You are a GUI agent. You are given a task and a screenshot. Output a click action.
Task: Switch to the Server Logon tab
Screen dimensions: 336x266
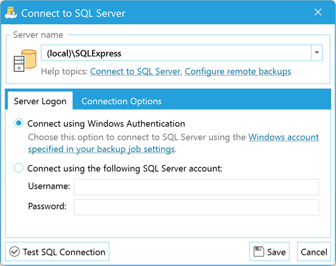click(x=40, y=101)
